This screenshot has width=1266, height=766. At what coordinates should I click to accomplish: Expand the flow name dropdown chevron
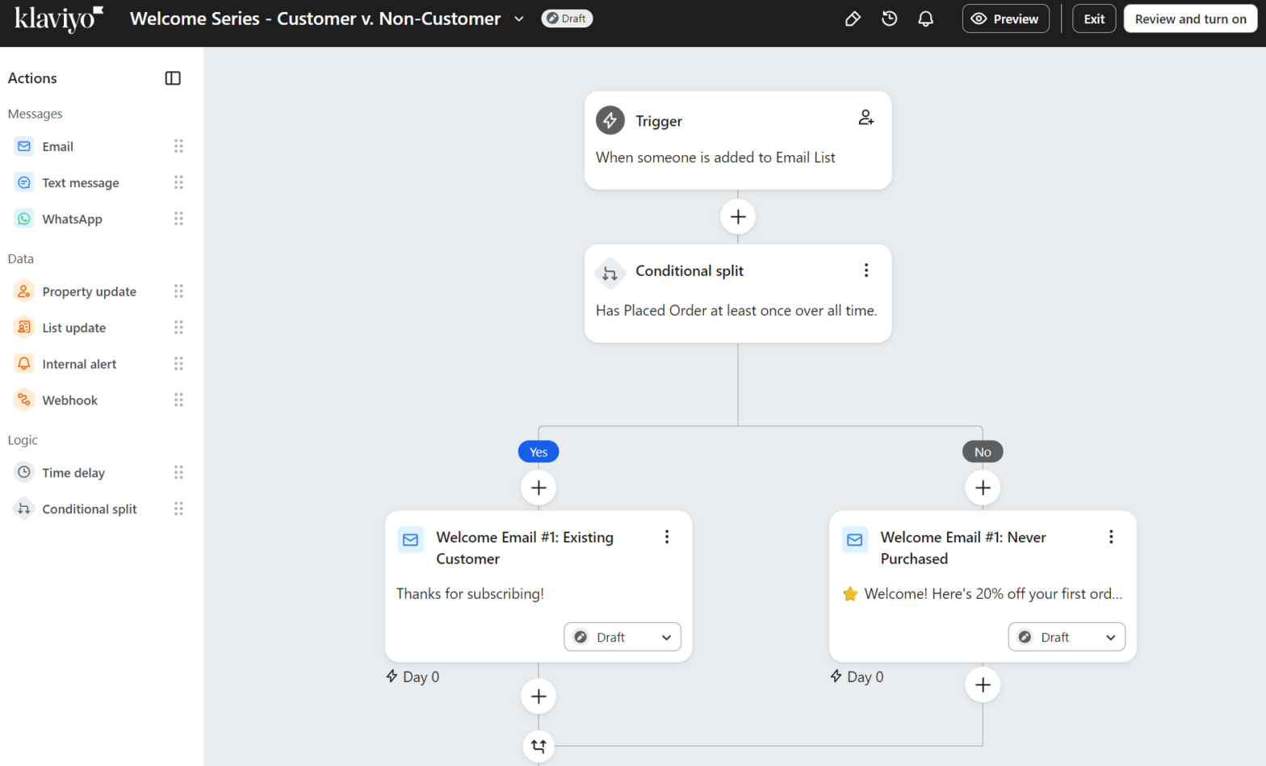pyautogui.click(x=519, y=19)
